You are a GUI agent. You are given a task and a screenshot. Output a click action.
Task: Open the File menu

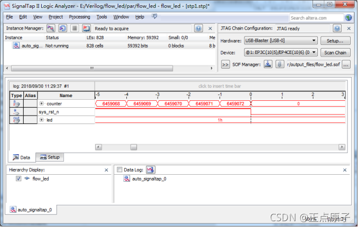(10, 17)
